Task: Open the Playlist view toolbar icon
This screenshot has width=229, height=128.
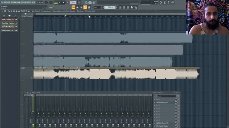Action: point(120,7)
